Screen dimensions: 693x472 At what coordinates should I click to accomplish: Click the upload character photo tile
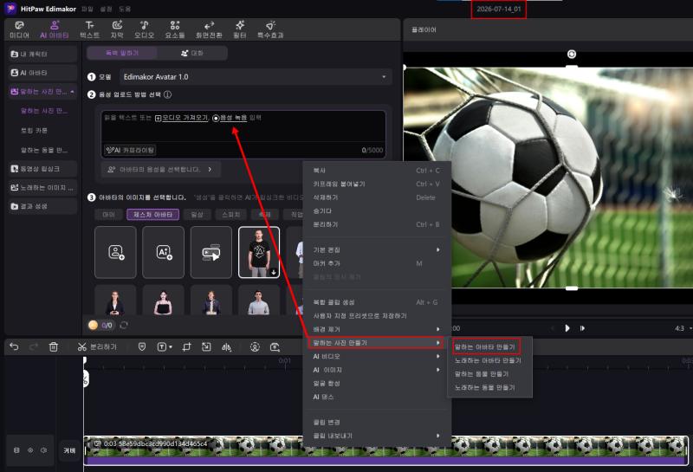click(115, 252)
